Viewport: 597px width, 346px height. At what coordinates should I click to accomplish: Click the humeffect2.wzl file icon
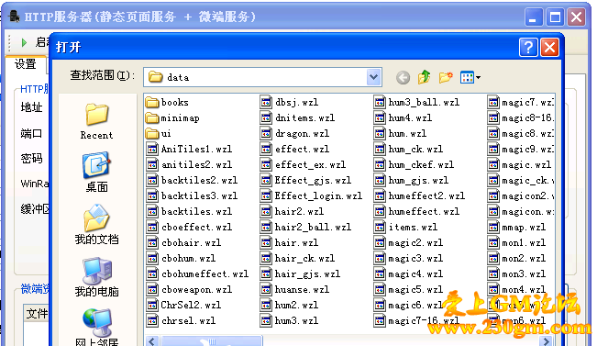pyautogui.click(x=380, y=195)
